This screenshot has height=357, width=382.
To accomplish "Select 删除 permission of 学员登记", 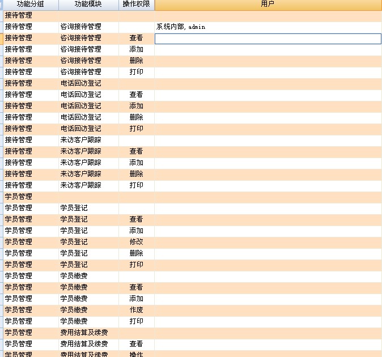I will [x=137, y=253].
